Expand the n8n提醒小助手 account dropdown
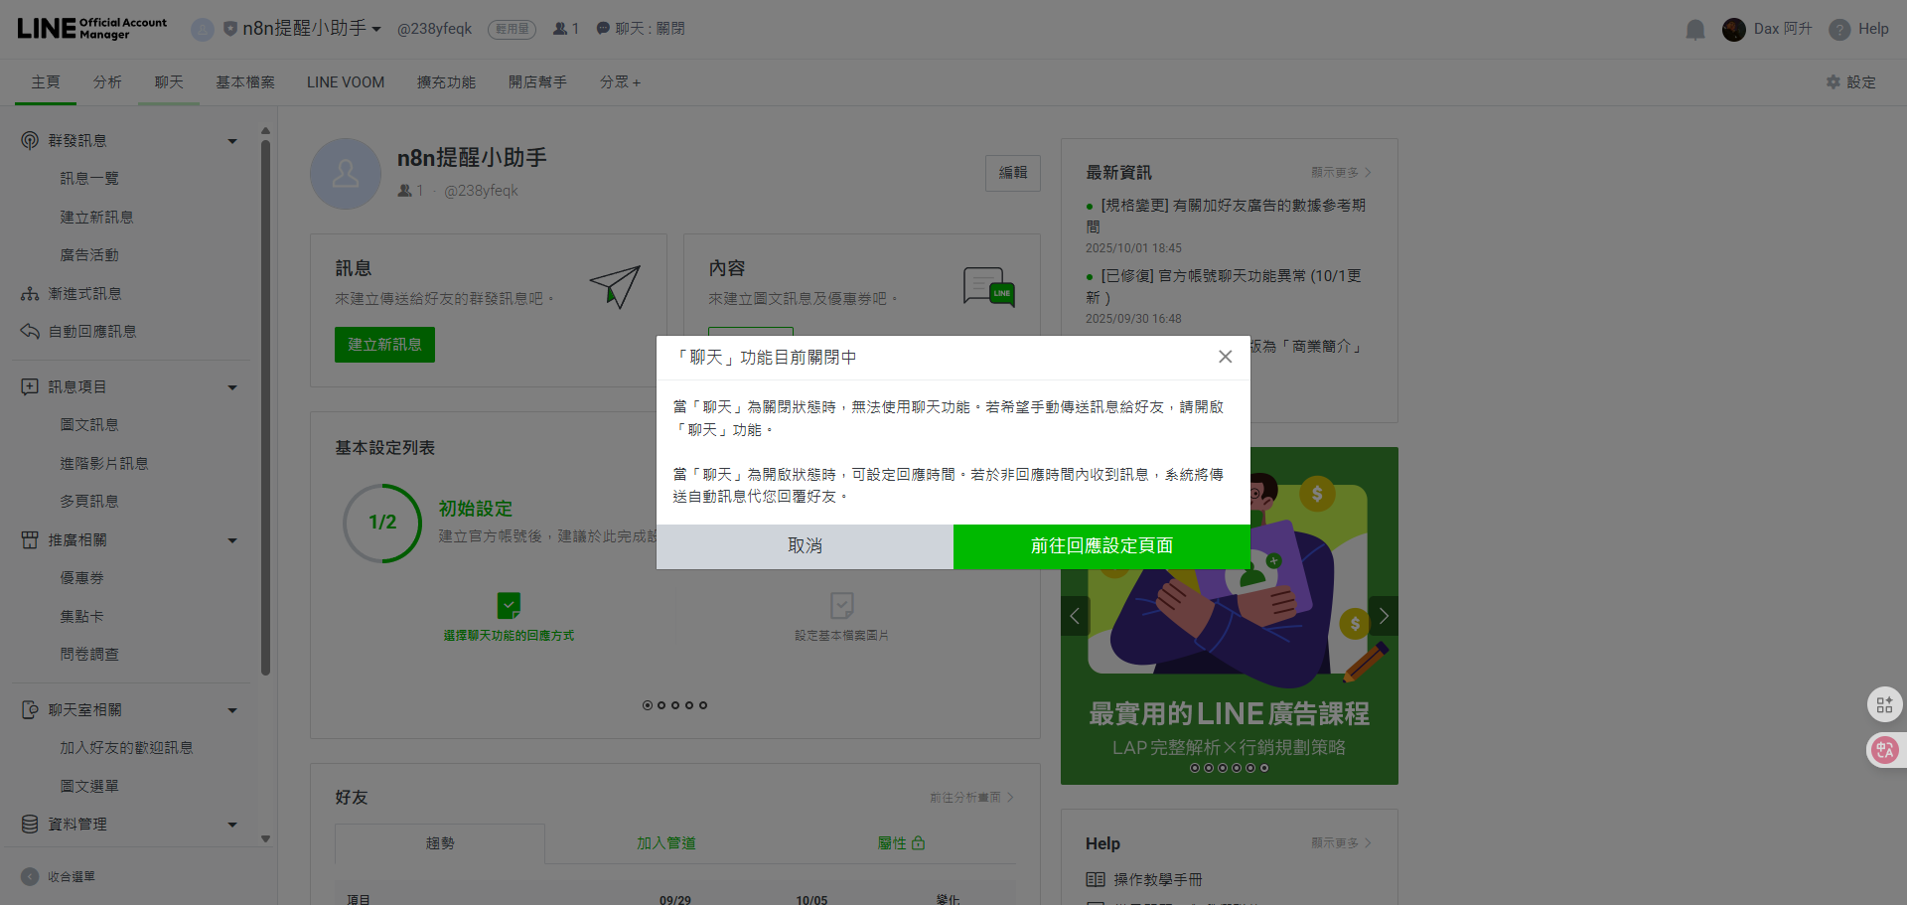Viewport: 1907px width, 905px height. click(377, 29)
